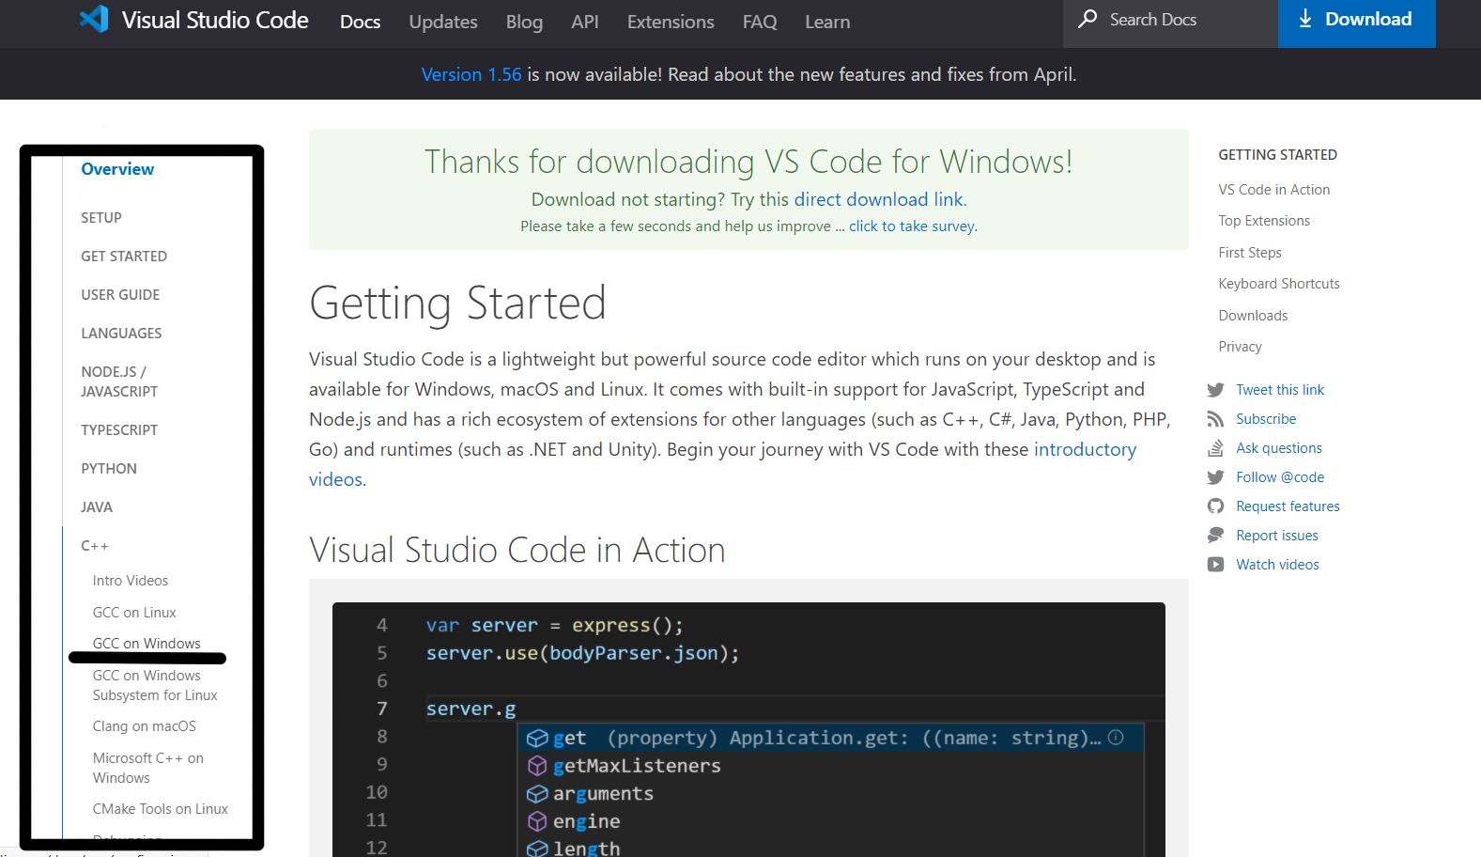This screenshot has width=1481, height=857.
Task: Open GCC on Windows page
Action: [147, 644]
